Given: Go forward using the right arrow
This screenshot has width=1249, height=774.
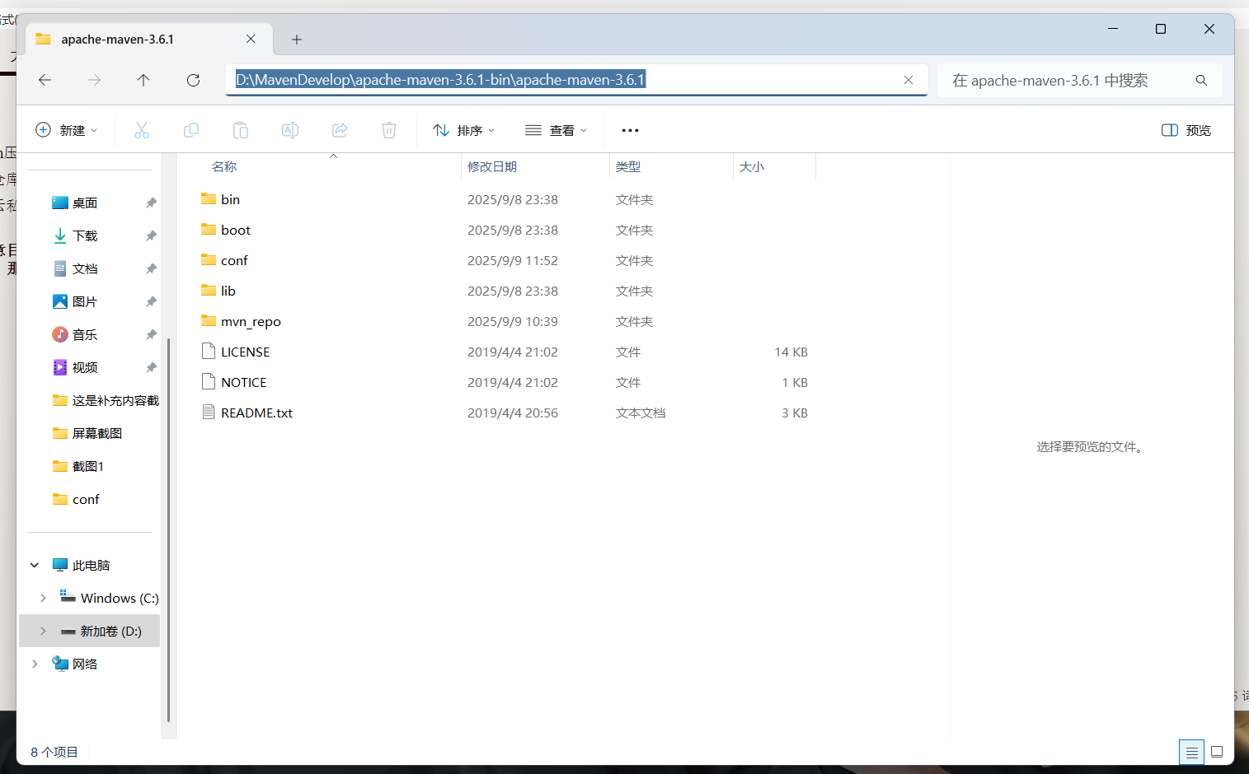Looking at the screenshot, I should click(95, 80).
